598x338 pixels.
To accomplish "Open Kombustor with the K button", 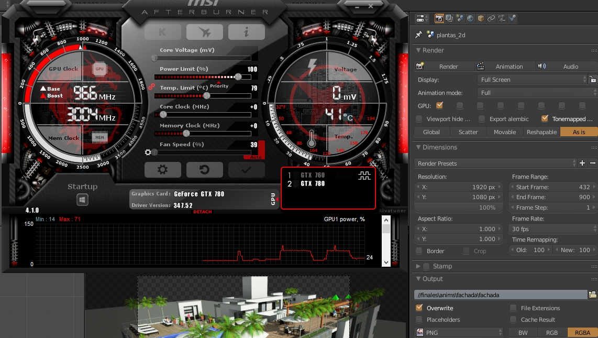I will [162, 32].
